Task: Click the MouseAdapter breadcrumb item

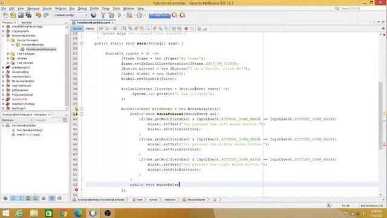Action: tap(196, 200)
